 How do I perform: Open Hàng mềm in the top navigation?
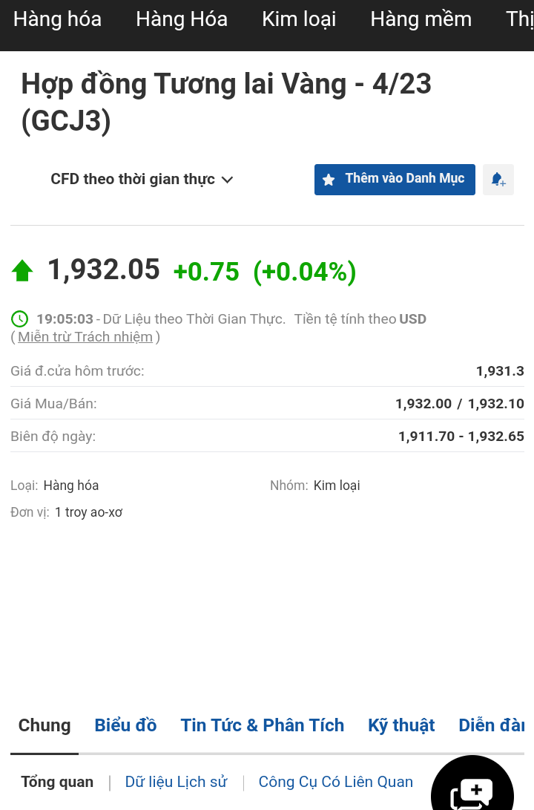(x=421, y=19)
